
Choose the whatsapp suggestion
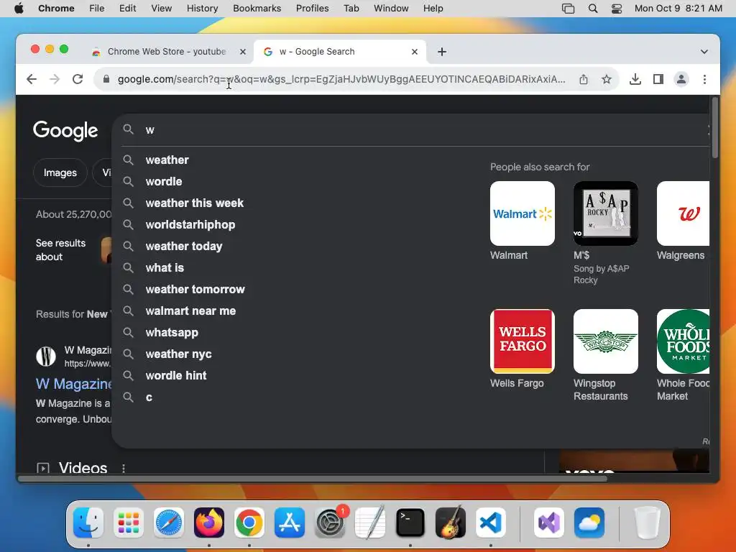(172, 333)
